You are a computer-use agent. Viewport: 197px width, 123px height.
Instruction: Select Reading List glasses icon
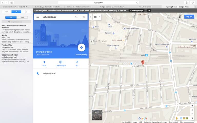point(16,12)
